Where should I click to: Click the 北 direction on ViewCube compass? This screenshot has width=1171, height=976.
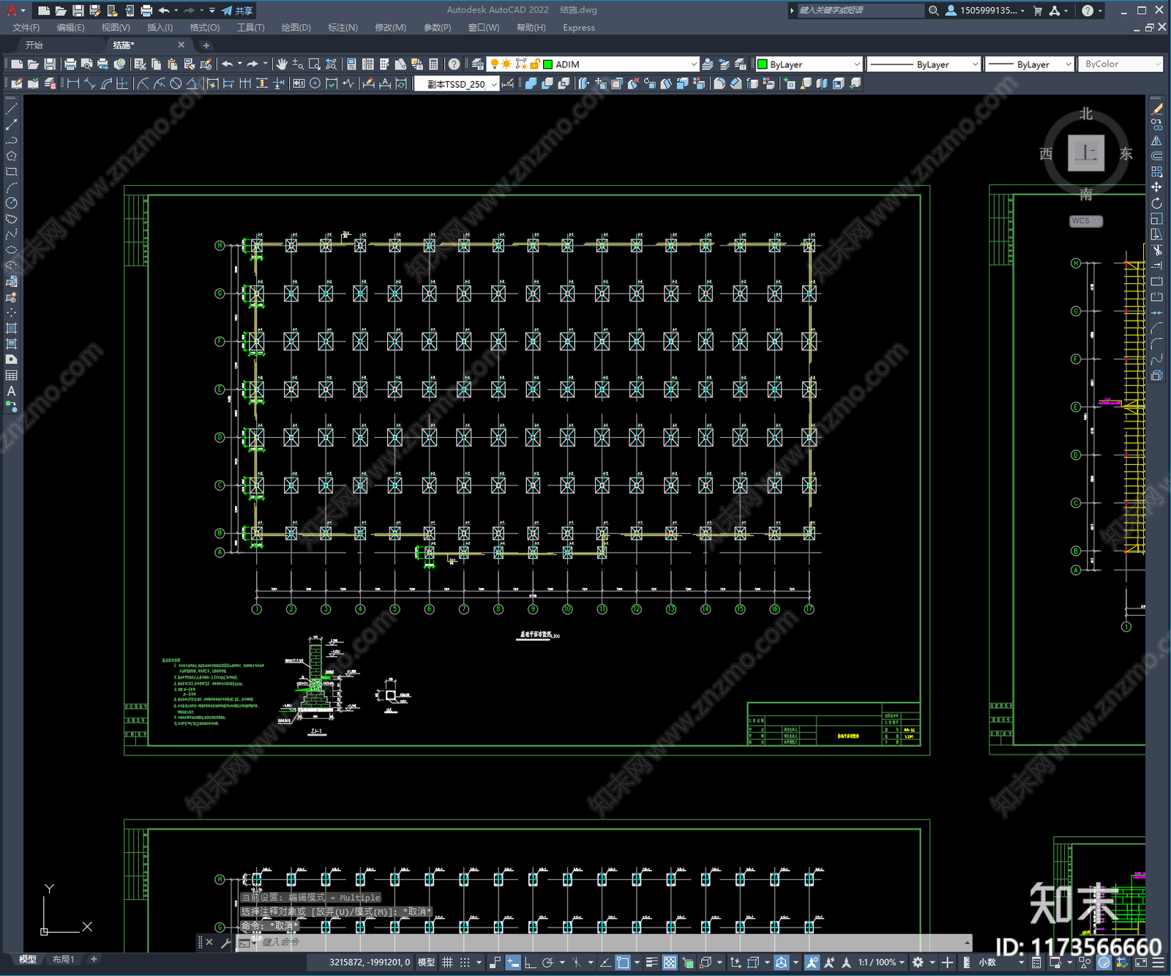(1086, 113)
